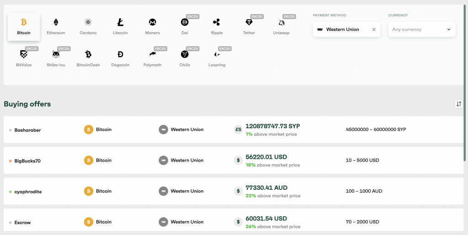This screenshot has width=468, height=235.
Task: Choose the BitcoinCash coin icon
Action: (88, 54)
